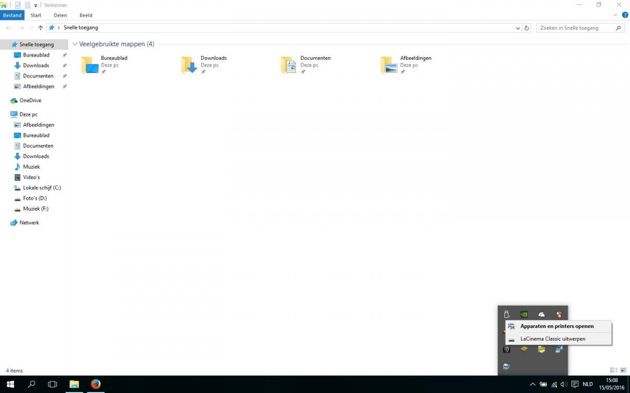Image resolution: width=630 pixels, height=393 pixels.
Task: Switch to details view in status bar
Action: tap(614, 370)
